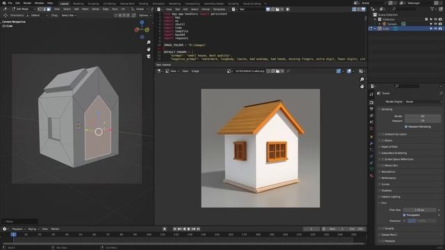Open the Select Box drag dropdown

[x=69, y=15]
